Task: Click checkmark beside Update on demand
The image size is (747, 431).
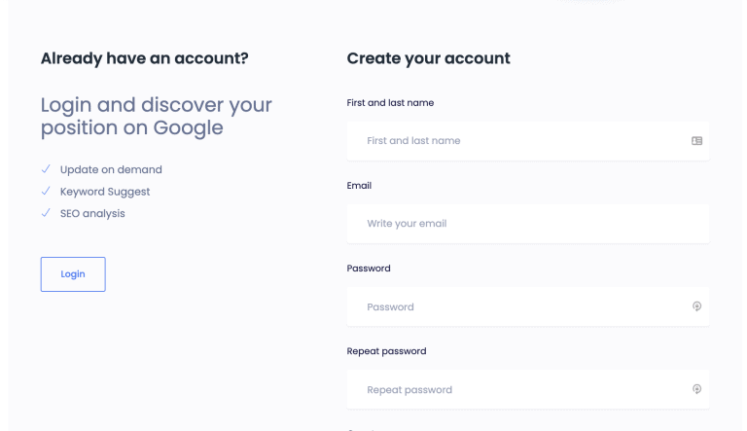Action: 46,168
